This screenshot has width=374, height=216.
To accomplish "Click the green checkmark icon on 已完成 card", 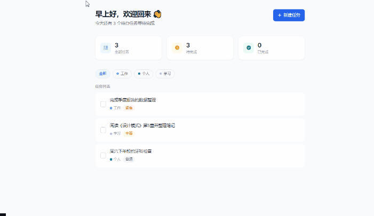I will point(249,47).
